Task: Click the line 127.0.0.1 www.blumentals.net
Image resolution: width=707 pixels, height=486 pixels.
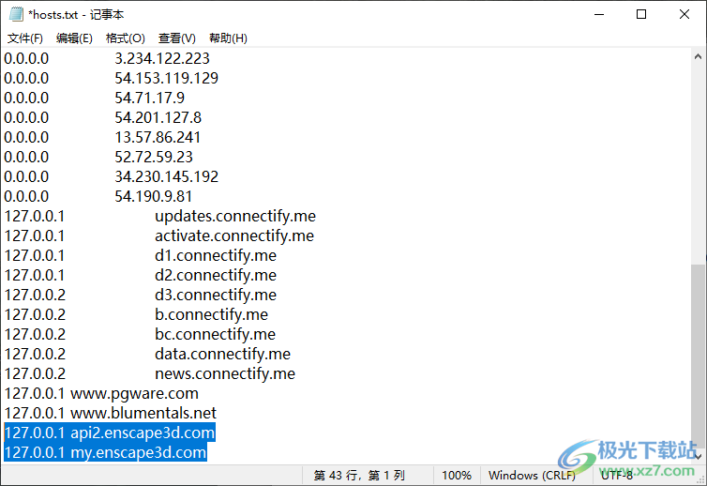Action: point(111,414)
